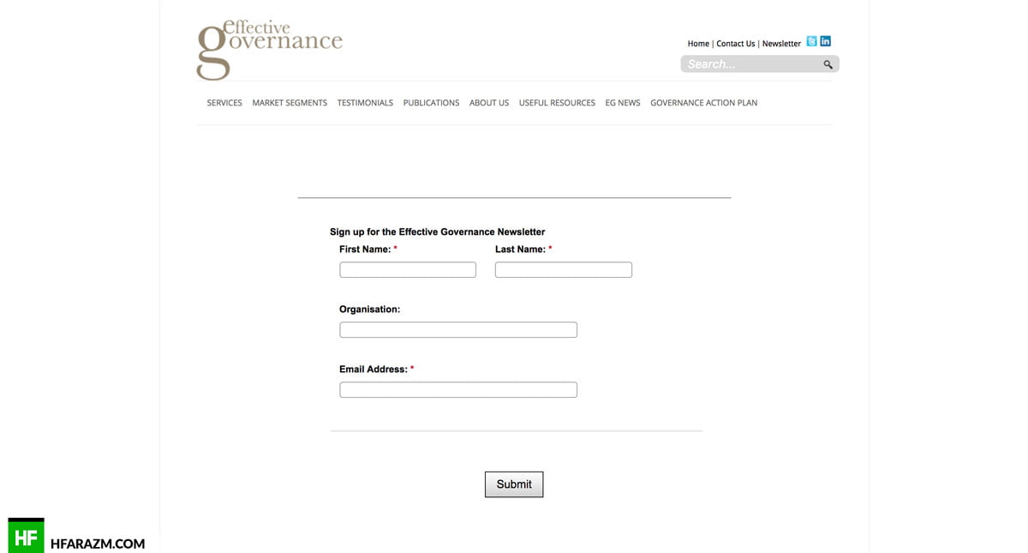Click the 'First Name:' label
This screenshot has width=1028, height=553.
[x=365, y=249]
